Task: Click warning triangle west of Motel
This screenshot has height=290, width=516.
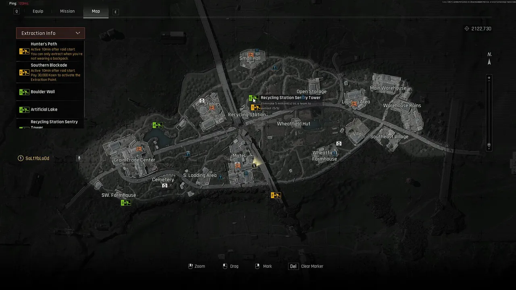Action: (x=187, y=154)
